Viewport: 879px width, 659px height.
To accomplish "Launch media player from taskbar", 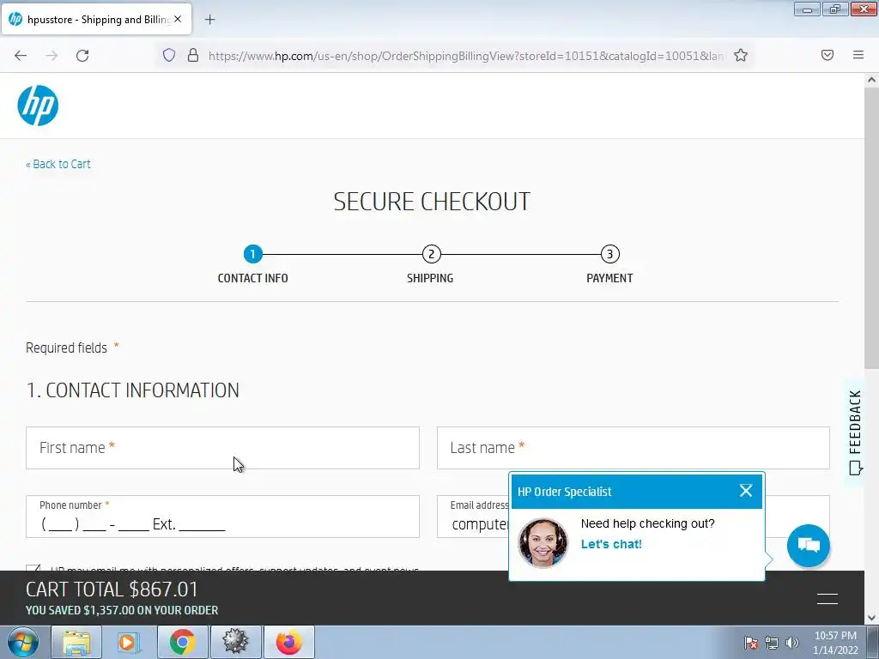I will point(129,642).
